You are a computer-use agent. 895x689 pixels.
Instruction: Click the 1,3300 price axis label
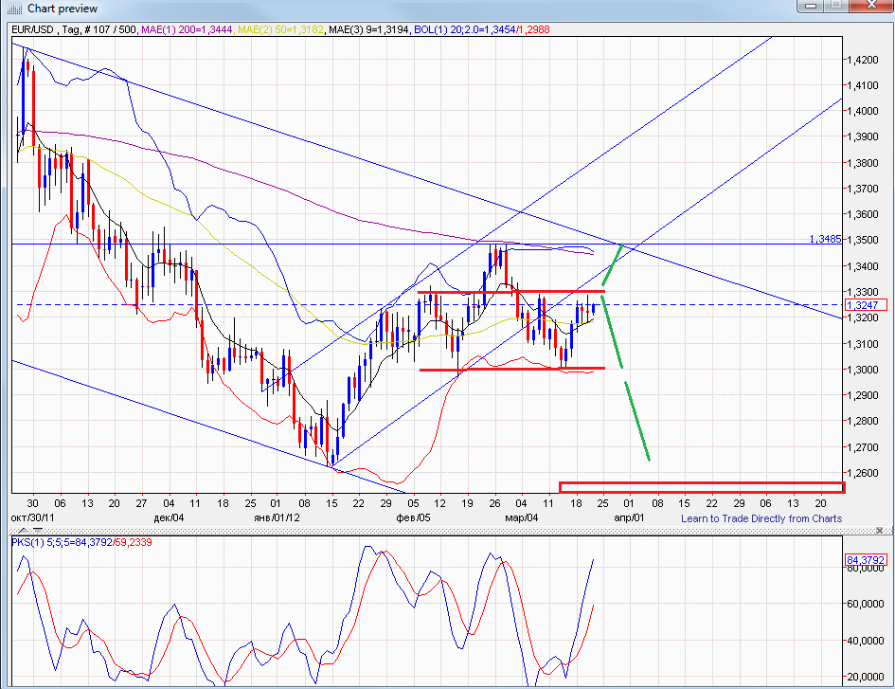[x=863, y=292]
